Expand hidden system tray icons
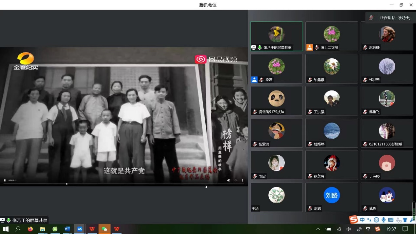Viewport: 416px width, 234px height. tap(318, 229)
